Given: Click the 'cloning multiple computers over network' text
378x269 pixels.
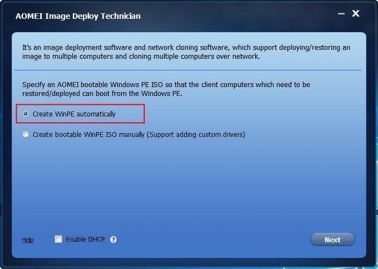Looking at the screenshot, I should pyautogui.click(x=195, y=57).
